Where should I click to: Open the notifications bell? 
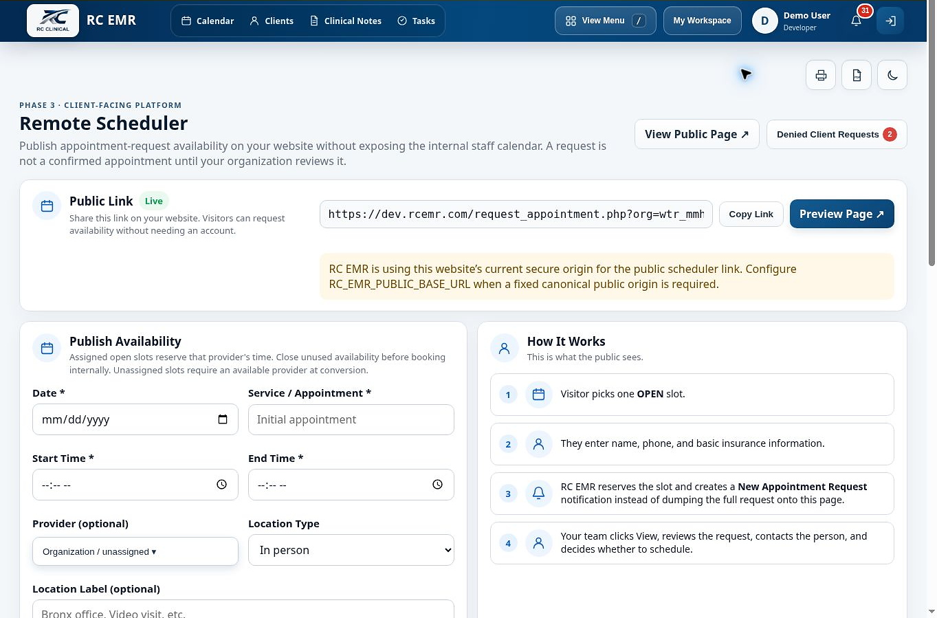pos(856,21)
